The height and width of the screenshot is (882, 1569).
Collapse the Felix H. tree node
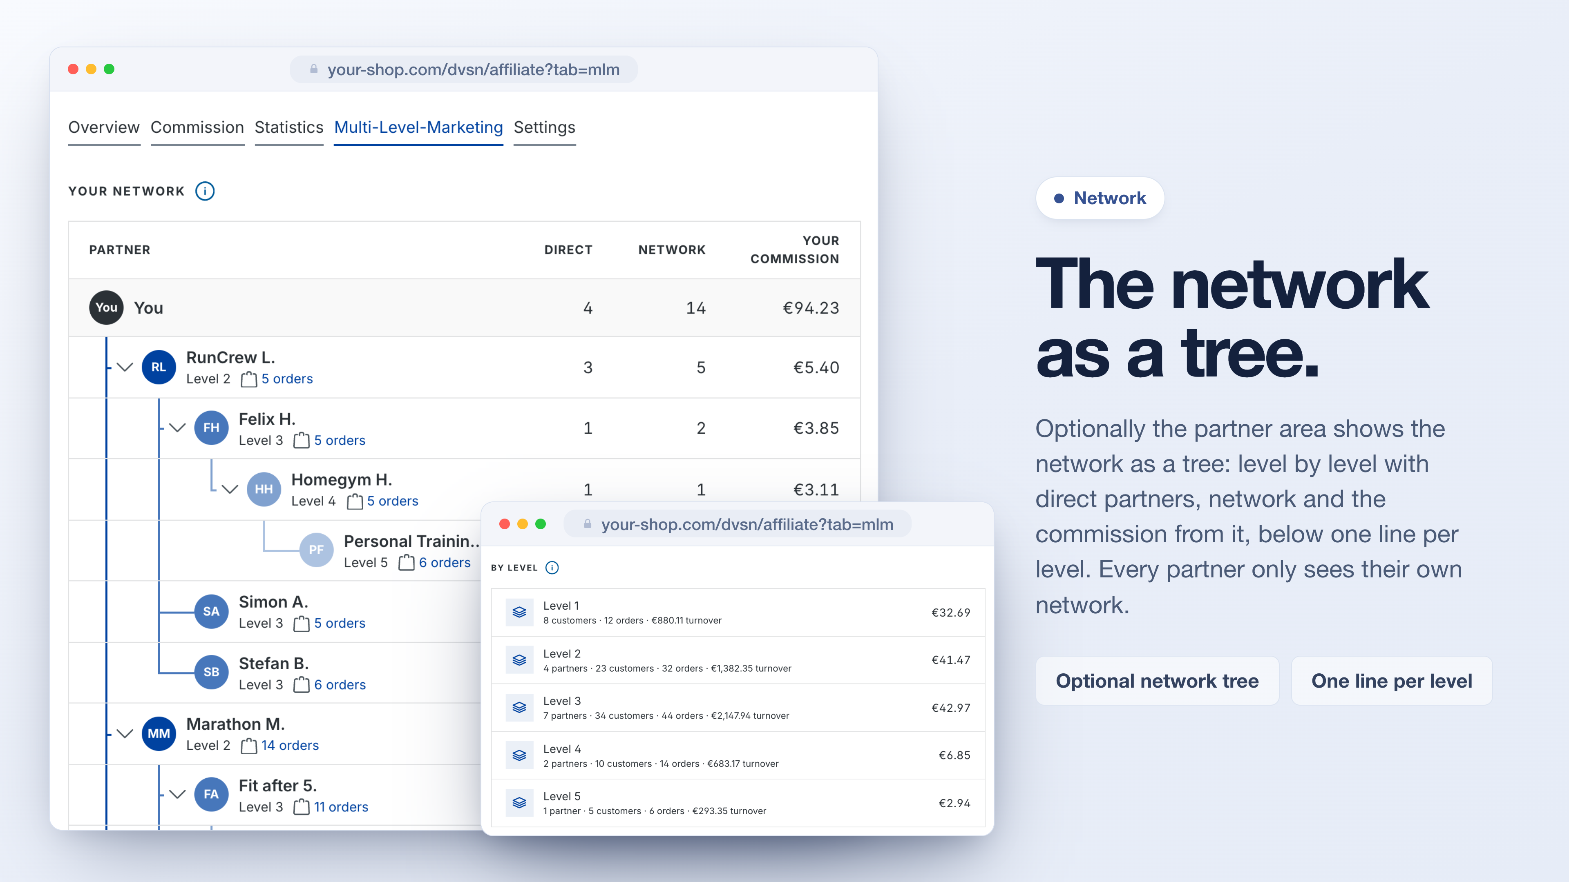pyautogui.click(x=177, y=428)
